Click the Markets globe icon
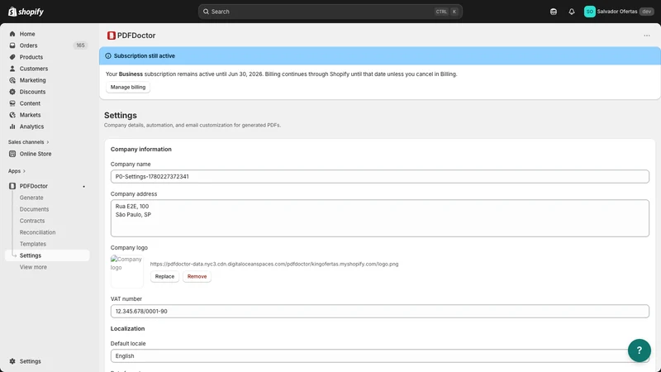The width and height of the screenshot is (661, 372). point(12,115)
